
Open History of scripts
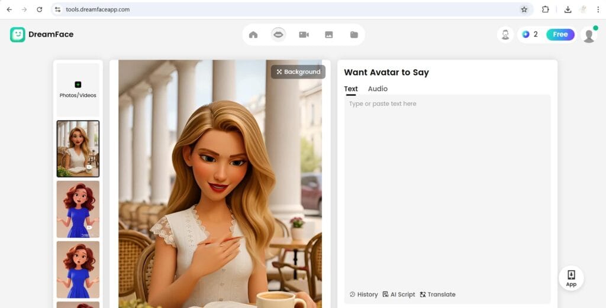point(363,294)
